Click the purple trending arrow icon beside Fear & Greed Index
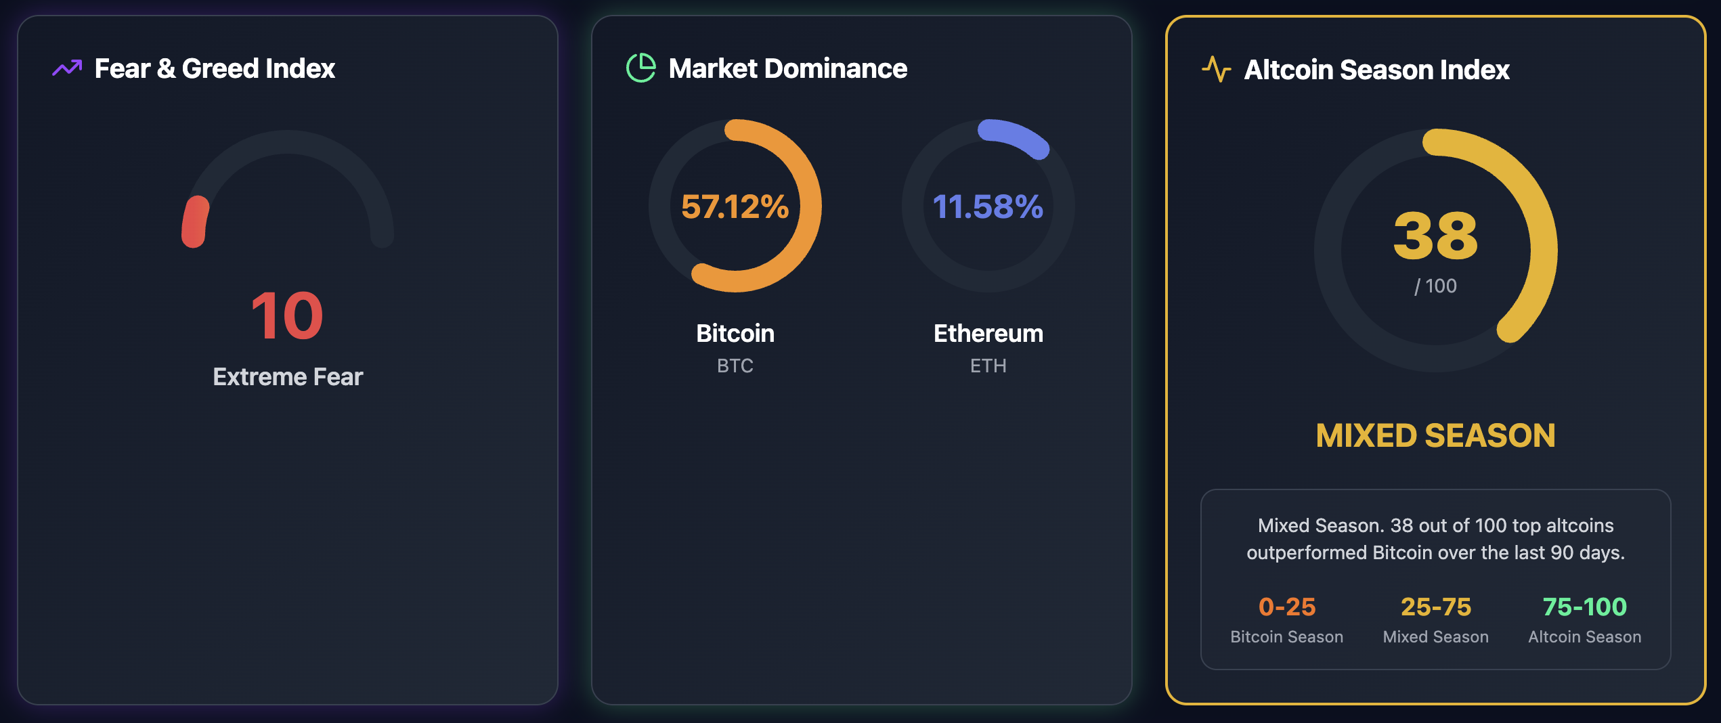This screenshot has height=723, width=1721. [68, 68]
